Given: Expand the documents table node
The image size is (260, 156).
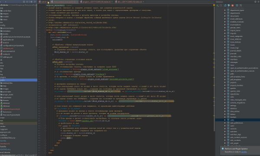Looking at the screenshot, I should (x=225, y=16).
